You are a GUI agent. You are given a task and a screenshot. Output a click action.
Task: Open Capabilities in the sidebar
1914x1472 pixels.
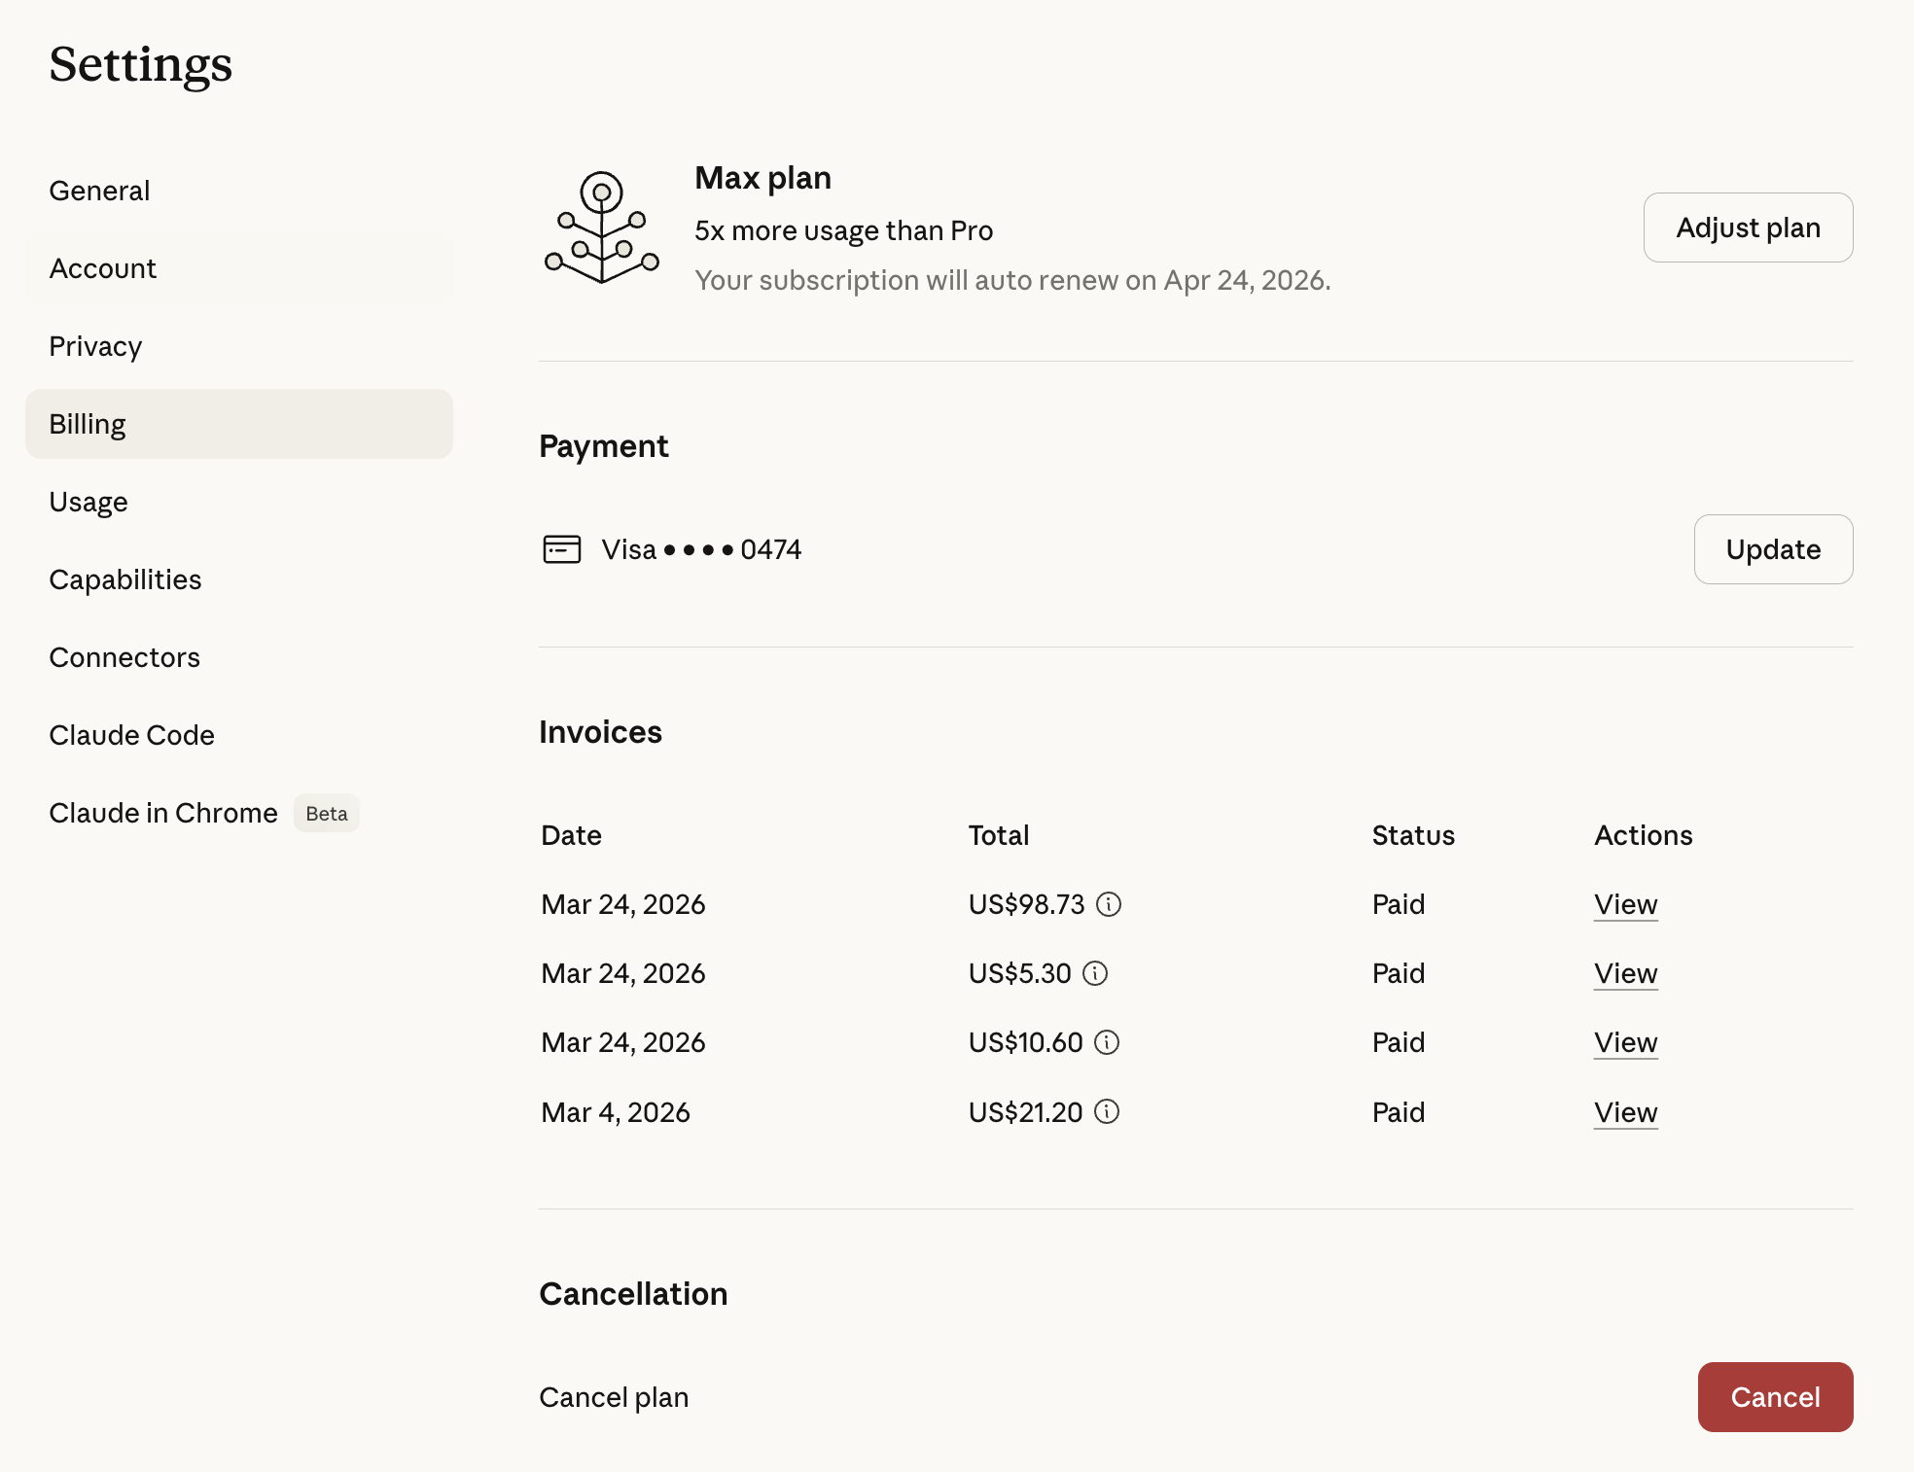[x=125, y=579]
